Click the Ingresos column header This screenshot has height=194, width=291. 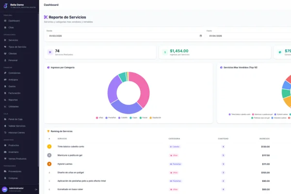point(265,138)
